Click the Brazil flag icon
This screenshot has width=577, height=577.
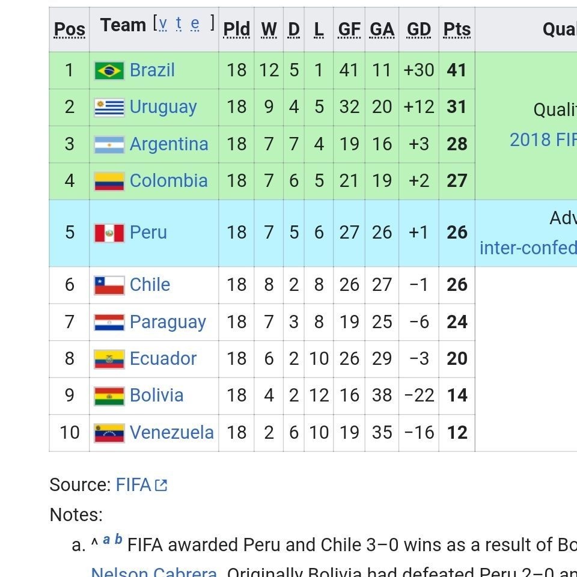109,70
